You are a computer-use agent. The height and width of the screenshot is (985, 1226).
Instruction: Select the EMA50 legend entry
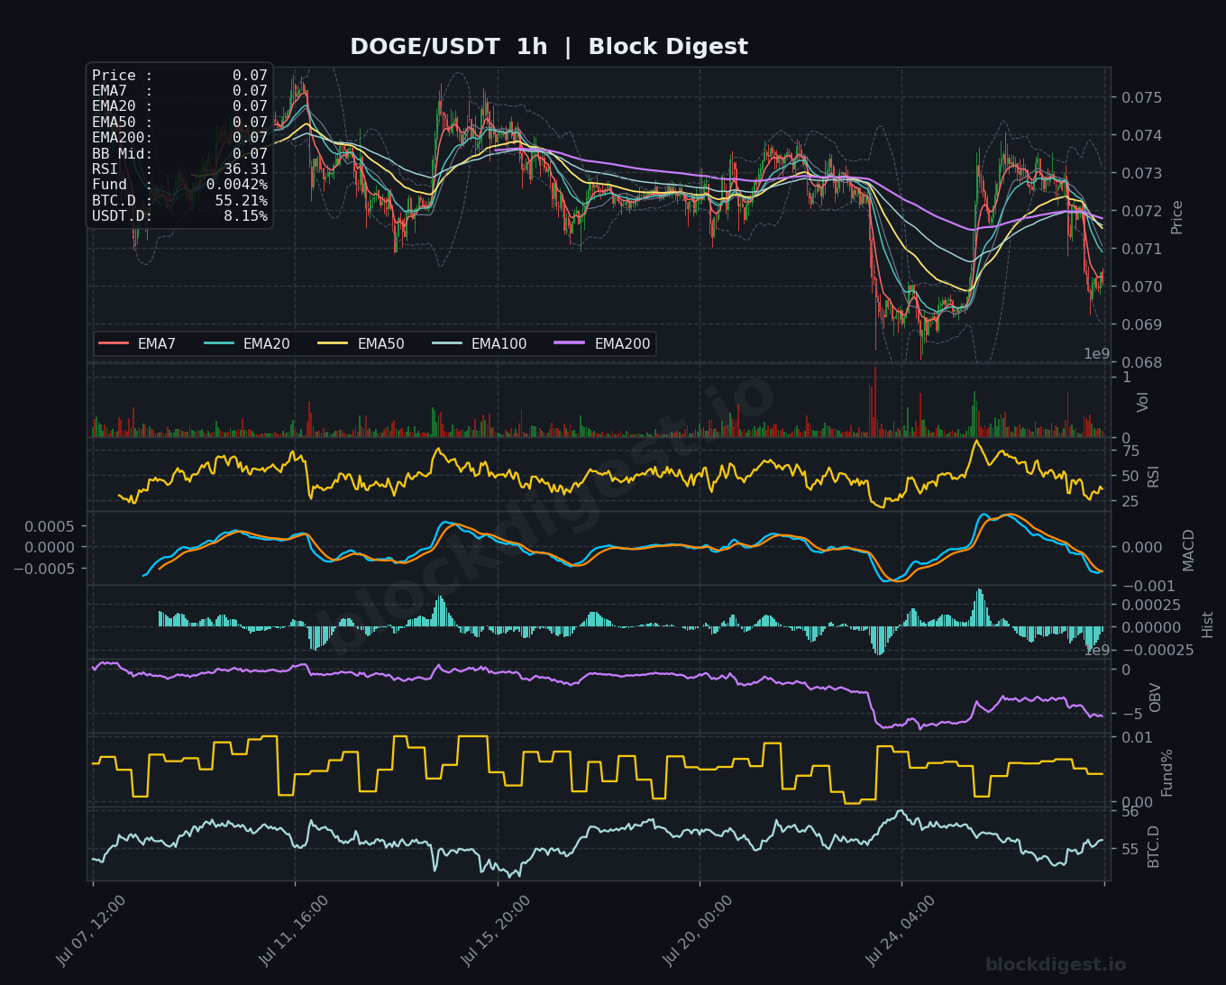click(x=361, y=343)
